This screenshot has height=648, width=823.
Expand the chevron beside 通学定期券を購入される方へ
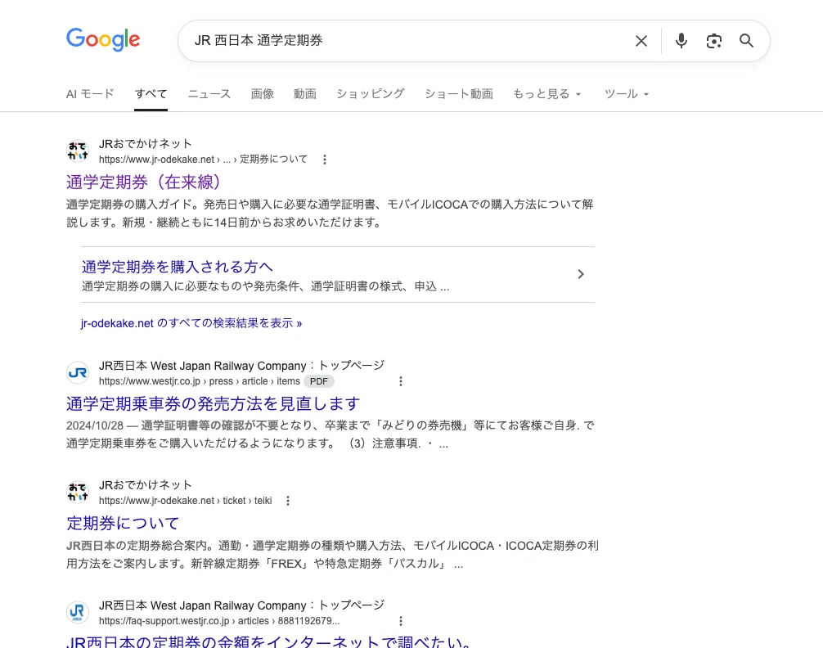pyautogui.click(x=581, y=274)
